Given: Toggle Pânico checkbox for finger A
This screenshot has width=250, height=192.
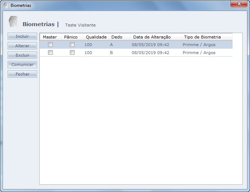Looking at the screenshot, I should point(72,45).
